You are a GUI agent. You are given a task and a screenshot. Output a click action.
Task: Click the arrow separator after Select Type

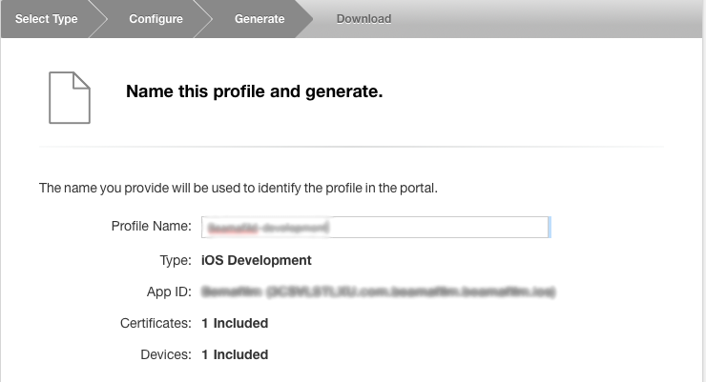[x=97, y=19]
